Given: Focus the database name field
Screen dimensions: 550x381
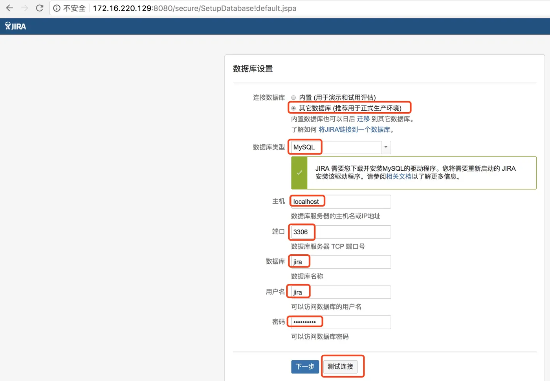Looking at the screenshot, I should click(x=341, y=262).
